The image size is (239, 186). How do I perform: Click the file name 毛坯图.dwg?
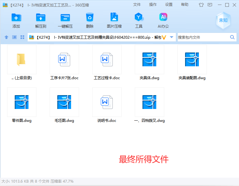[64, 121]
